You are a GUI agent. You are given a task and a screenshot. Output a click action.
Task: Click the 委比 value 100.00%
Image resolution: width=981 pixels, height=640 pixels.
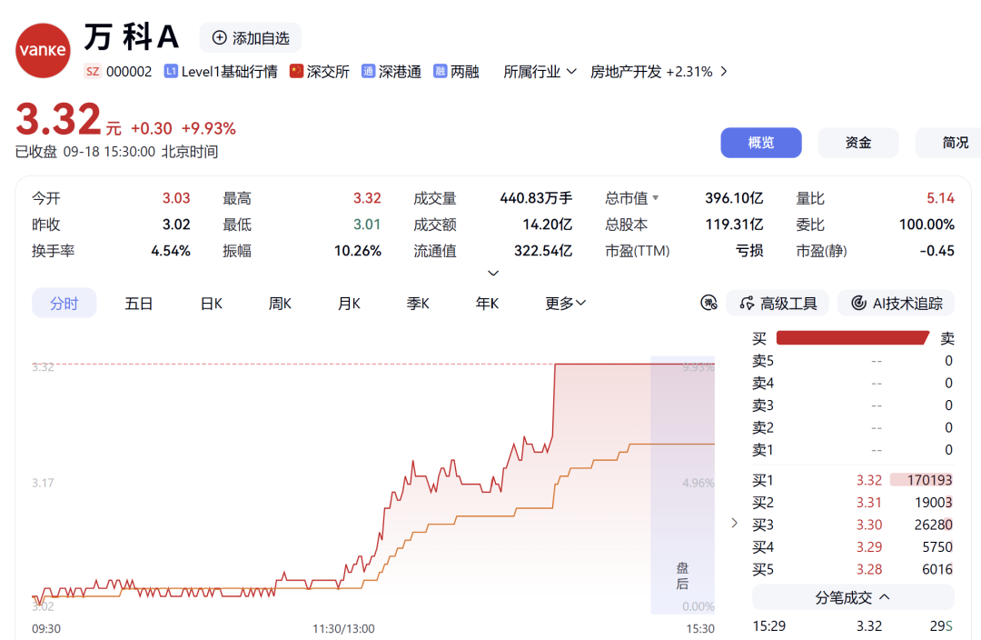point(926,225)
